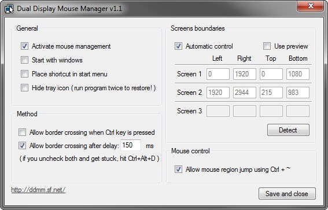Select Screen 2 Bottom value field

[298, 93]
